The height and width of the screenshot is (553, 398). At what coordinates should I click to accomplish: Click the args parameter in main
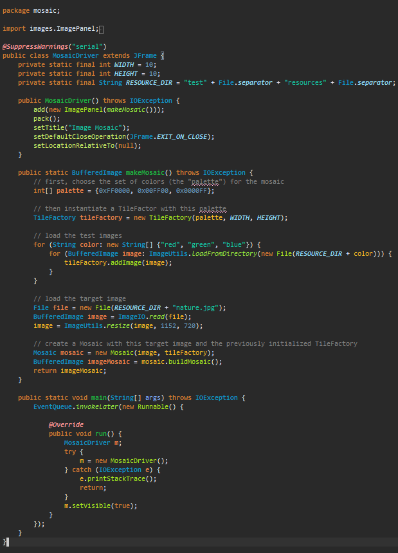pyautogui.click(x=153, y=398)
